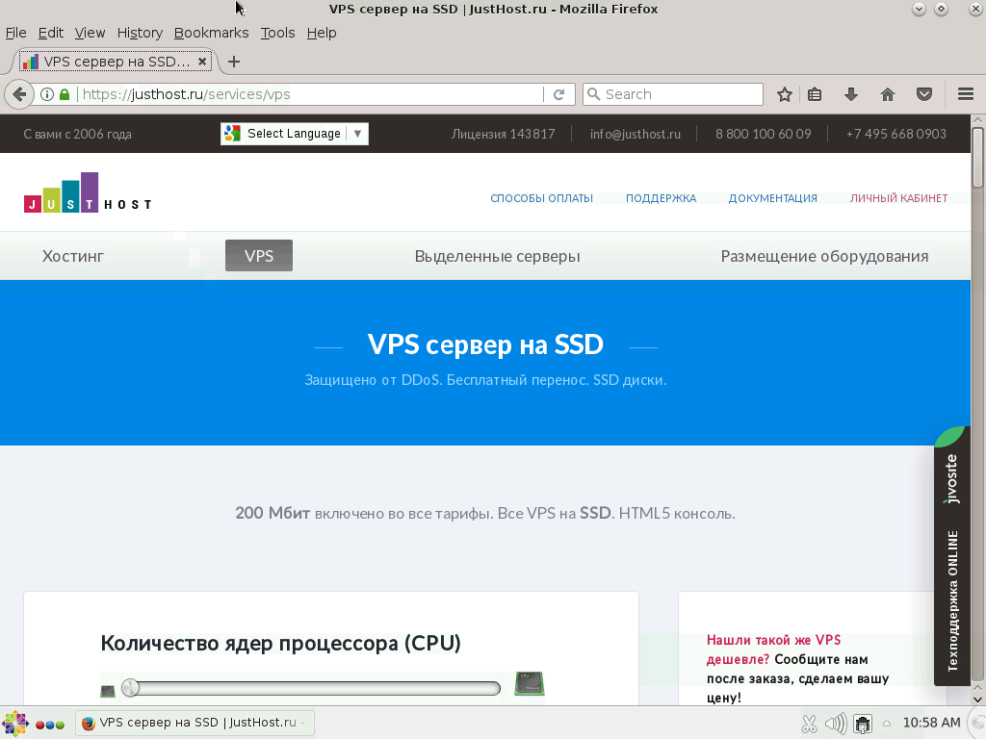
Task: Open the bookmarks list icon
Action: [815, 94]
